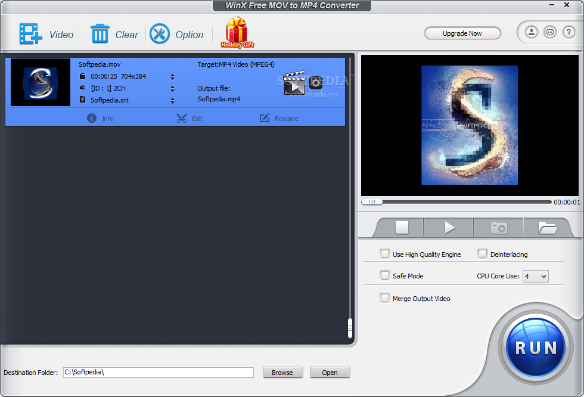Click the video track icon beside 00:00:25
Screen dimensions: 584x397
pyautogui.click(x=83, y=76)
